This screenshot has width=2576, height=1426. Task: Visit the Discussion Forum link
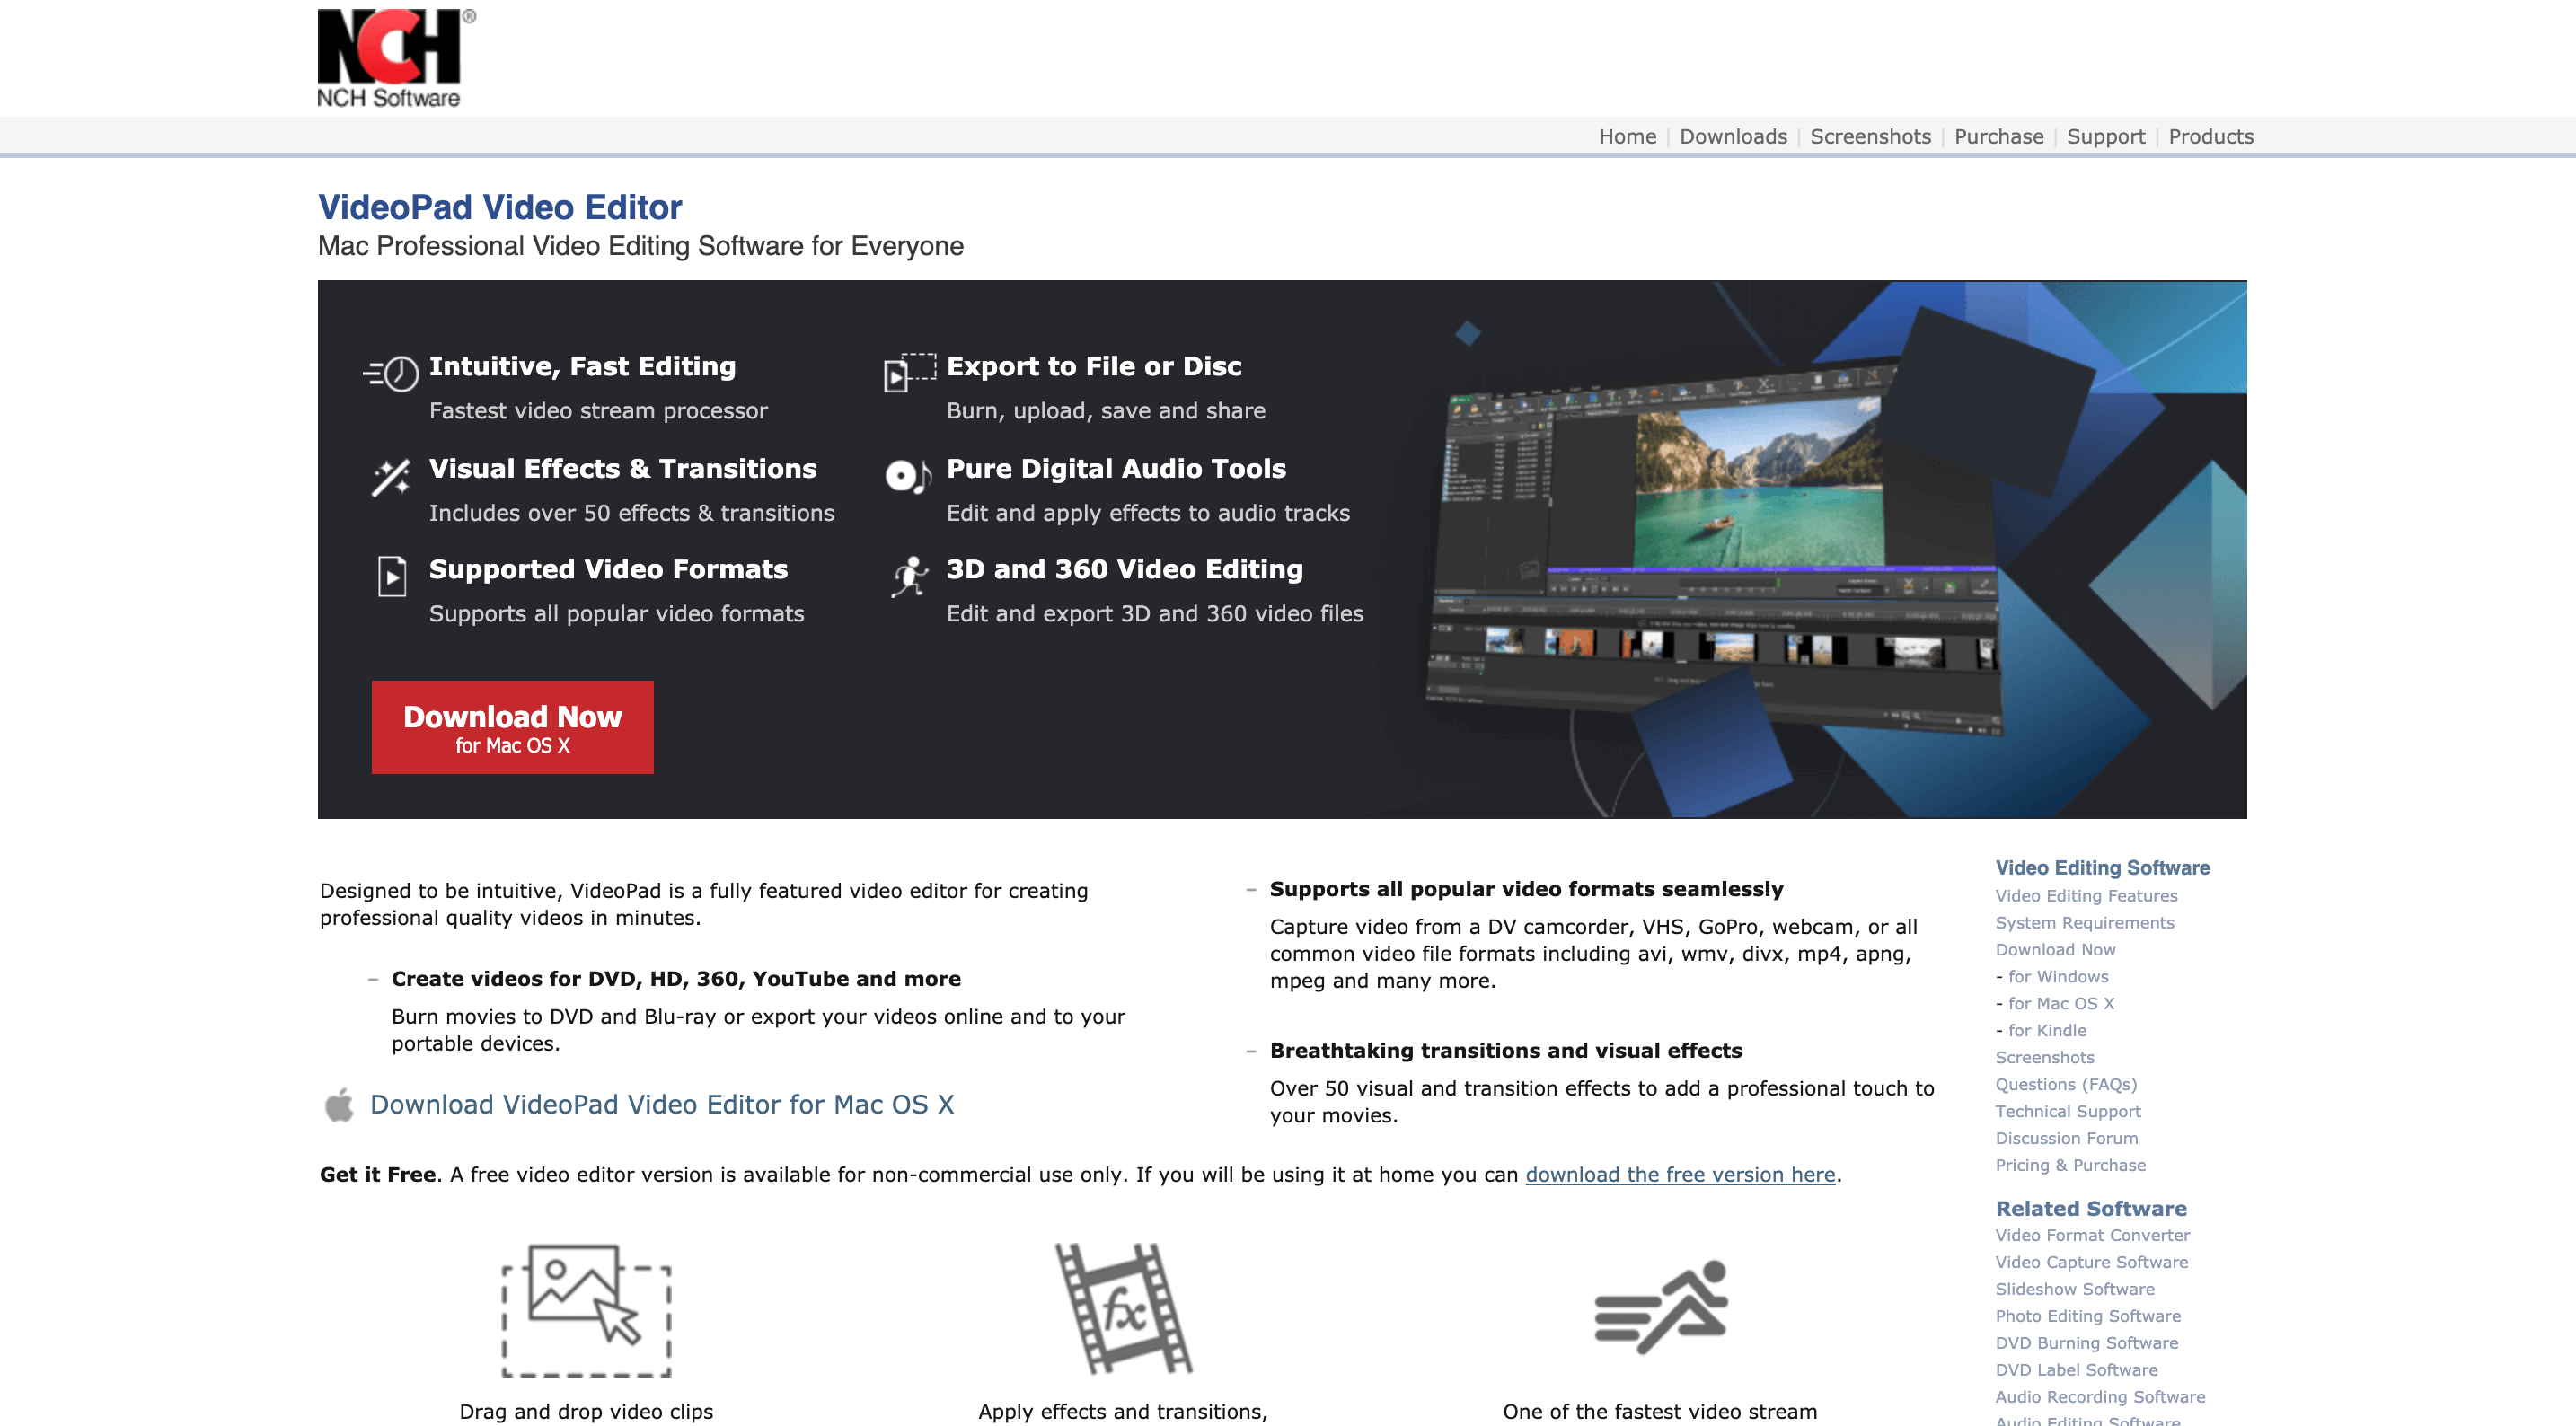(x=2066, y=1139)
